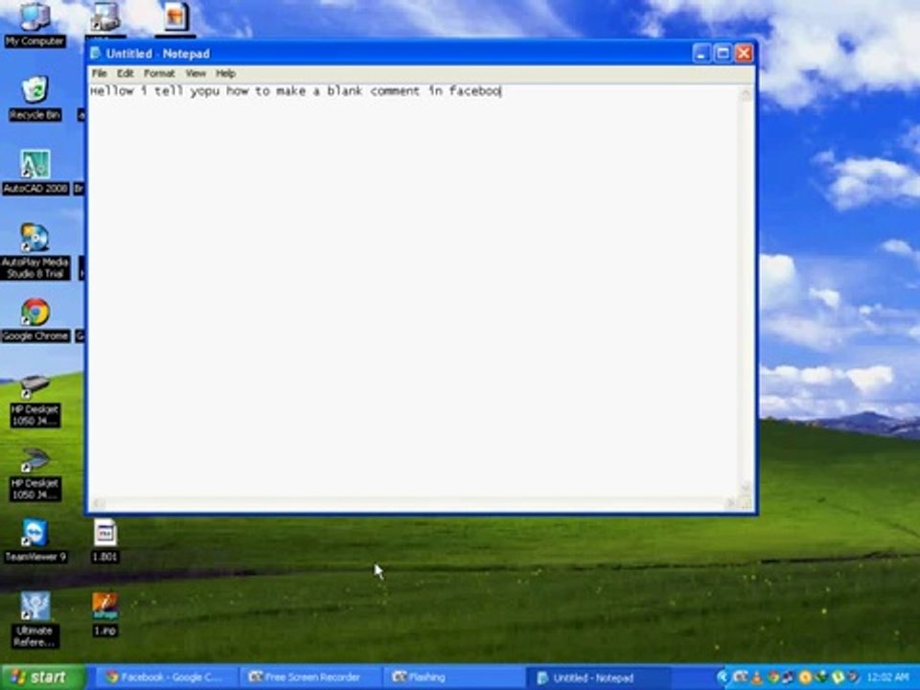Select the orange document icon at desktop top
Screen dimensions: 920x690
tap(175, 17)
